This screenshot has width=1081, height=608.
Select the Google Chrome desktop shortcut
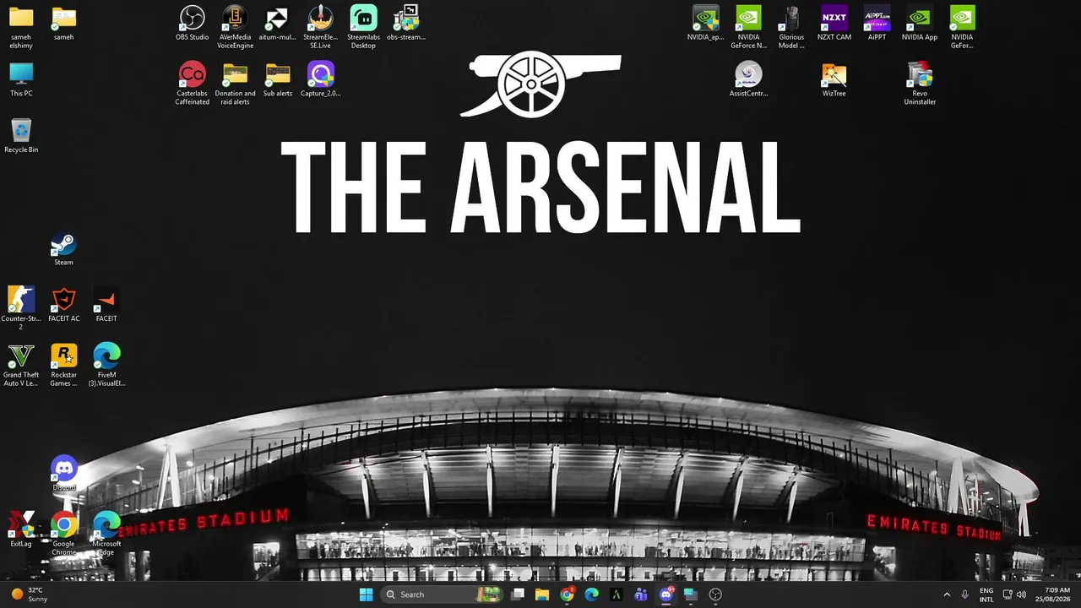coord(63,534)
